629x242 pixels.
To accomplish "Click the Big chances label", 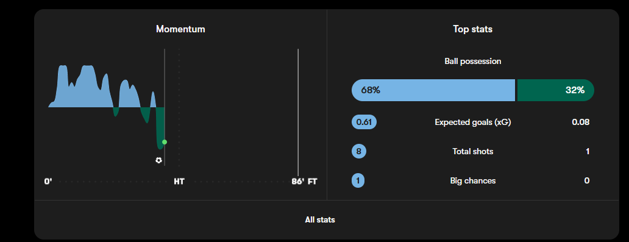I will (x=472, y=181).
